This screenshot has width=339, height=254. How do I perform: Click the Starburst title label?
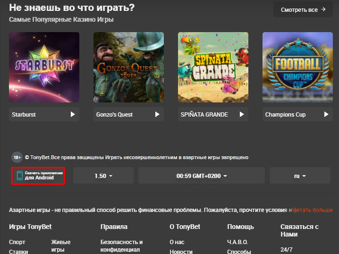[24, 115]
